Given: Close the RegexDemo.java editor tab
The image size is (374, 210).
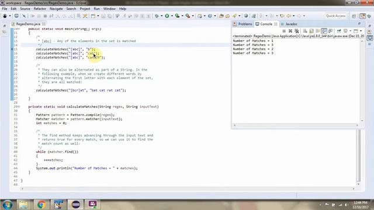Looking at the screenshot, I should (44, 24).
